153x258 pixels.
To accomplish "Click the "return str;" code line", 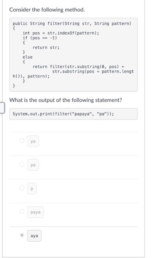I will (46, 48).
